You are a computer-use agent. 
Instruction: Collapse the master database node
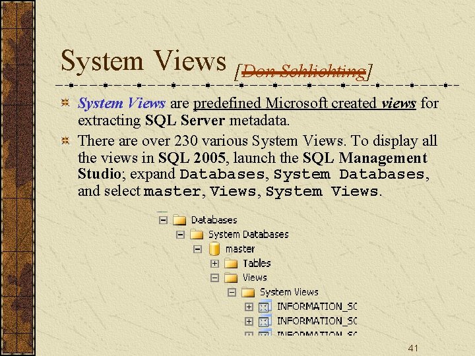click(197, 249)
